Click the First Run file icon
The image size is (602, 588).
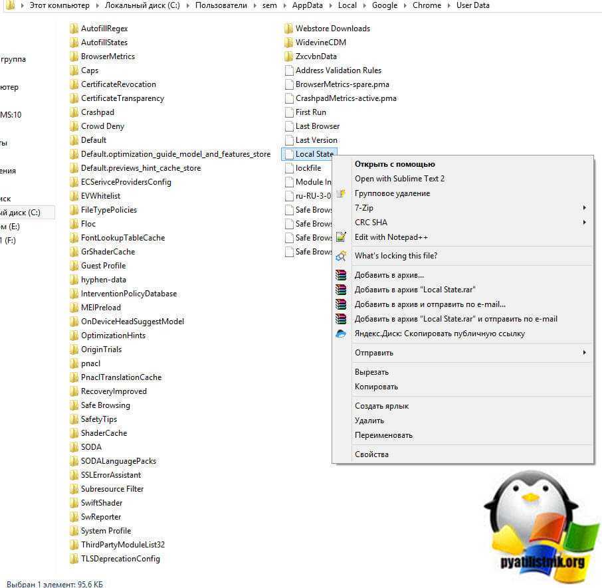click(288, 112)
